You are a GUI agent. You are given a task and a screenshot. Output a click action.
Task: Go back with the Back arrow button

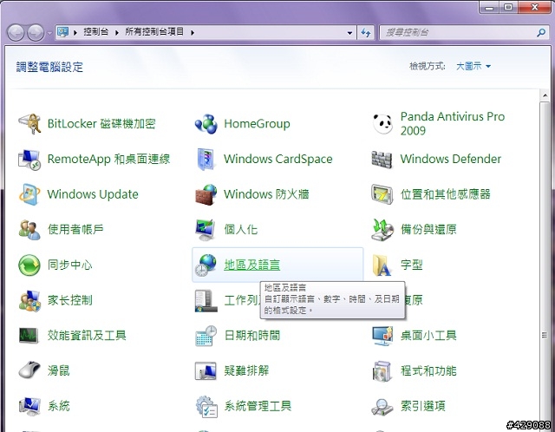pyautogui.click(x=16, y=33)
